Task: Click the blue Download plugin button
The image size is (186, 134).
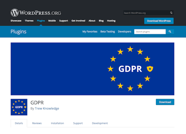Action: tap(165, 102)
